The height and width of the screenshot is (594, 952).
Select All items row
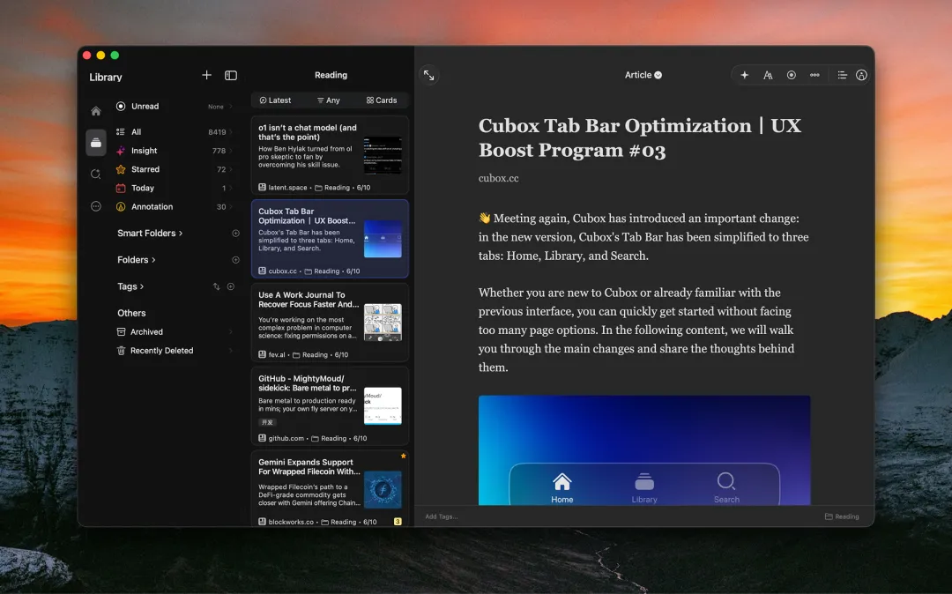tap(175, 131)
